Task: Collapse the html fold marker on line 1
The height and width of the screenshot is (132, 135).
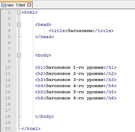Action: coord(19,12)
